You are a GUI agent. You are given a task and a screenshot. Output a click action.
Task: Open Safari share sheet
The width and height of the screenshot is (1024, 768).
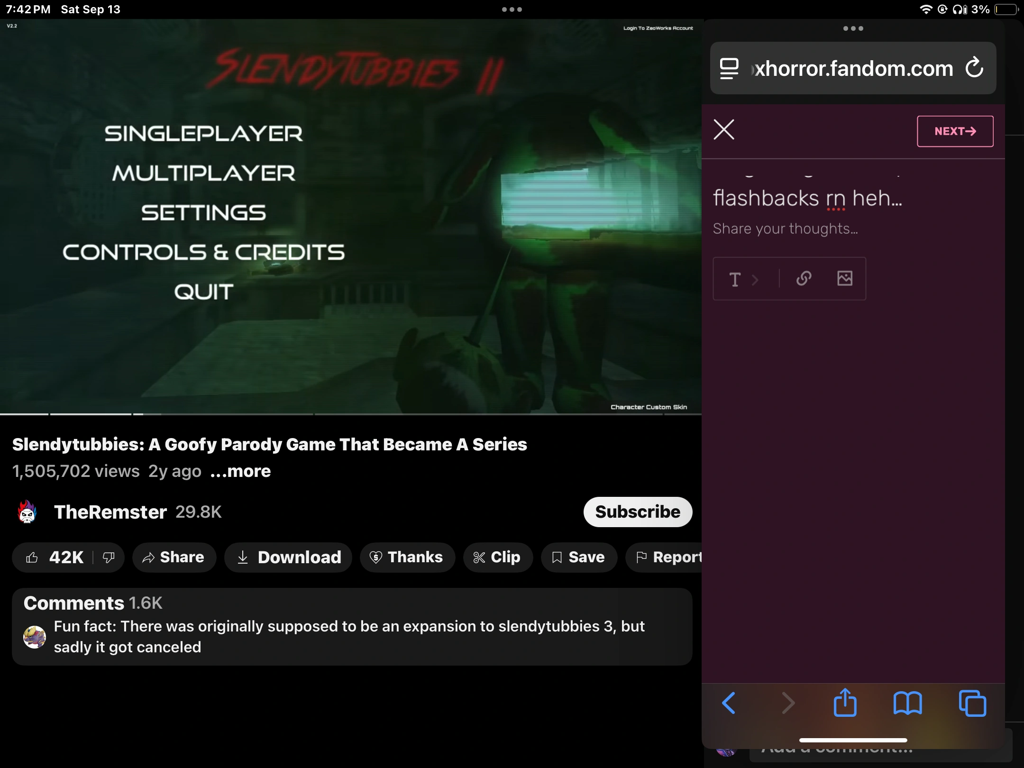pos(845,703)
